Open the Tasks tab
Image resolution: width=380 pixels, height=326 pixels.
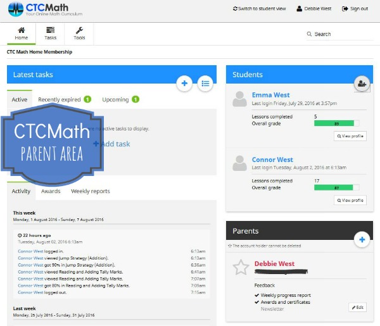tap(50, 34)
